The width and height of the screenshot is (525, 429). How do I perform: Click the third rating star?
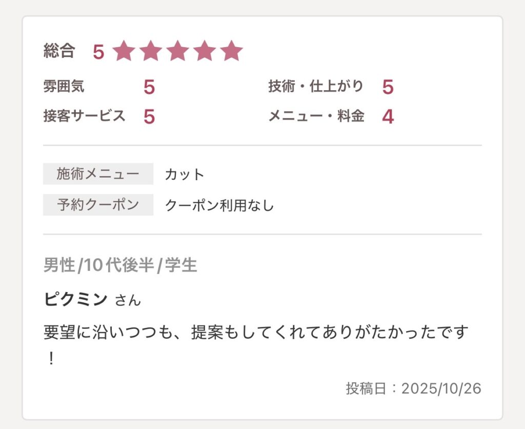click(x=178, y=51)
